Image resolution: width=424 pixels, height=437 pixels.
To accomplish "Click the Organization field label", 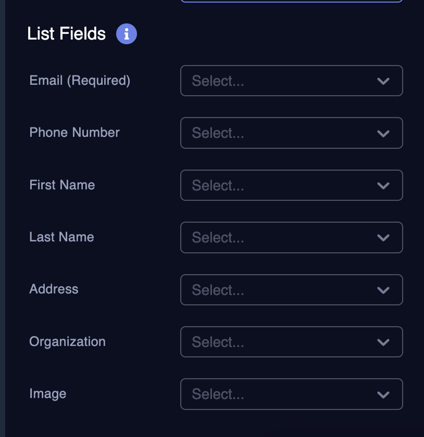I will [x=67, y=342].
